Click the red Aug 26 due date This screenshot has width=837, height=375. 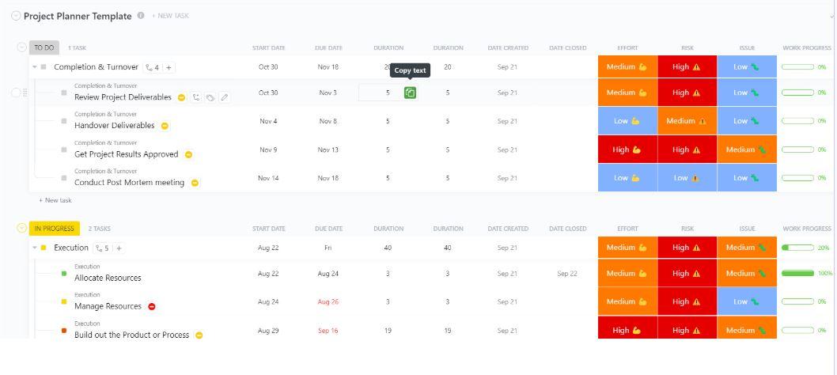point(328,301)
